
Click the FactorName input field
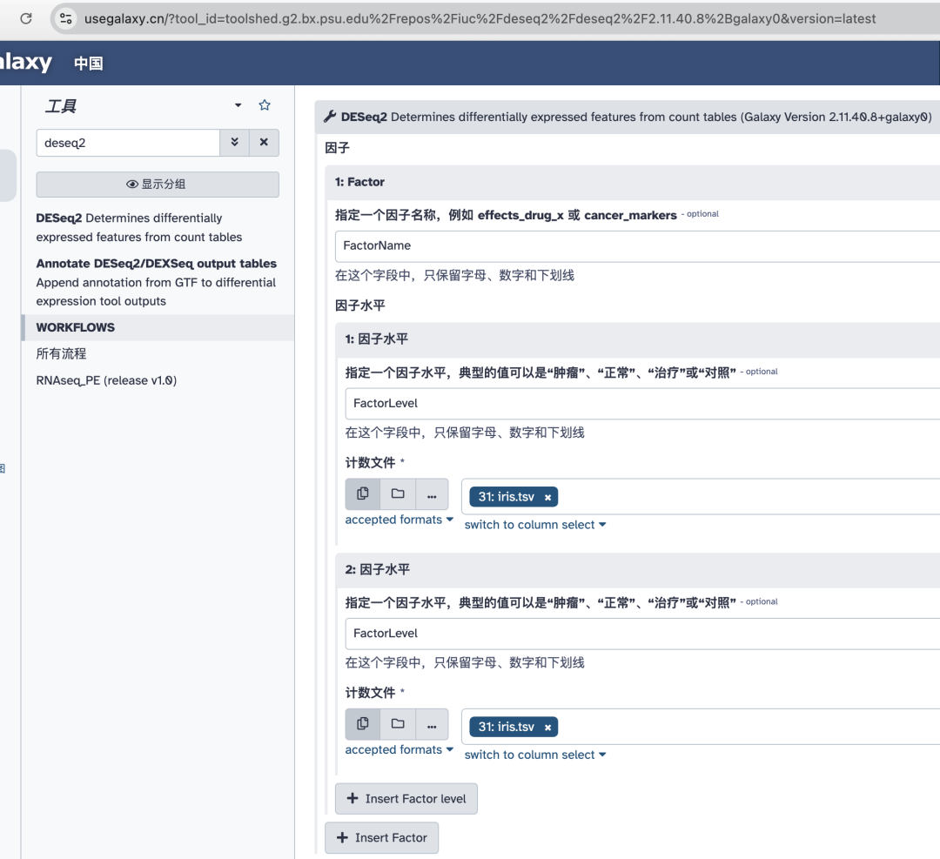(x=637, y=245)
